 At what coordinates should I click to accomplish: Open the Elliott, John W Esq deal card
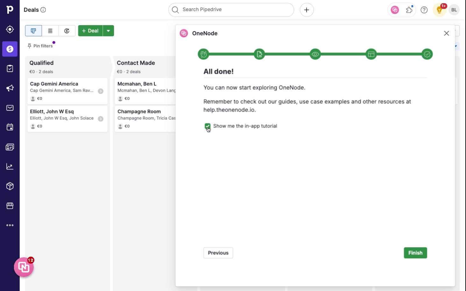point(67,119)
